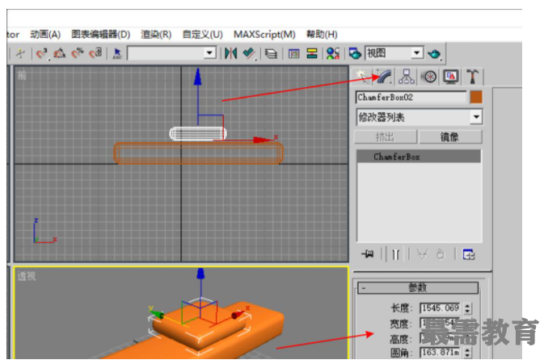Switch to the Utilities hammer tab
Screen dimensions: 544x364
click(473, 77)
